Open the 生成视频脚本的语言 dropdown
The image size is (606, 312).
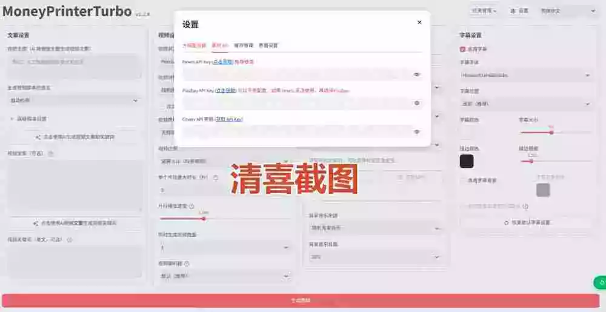(74, 101)
